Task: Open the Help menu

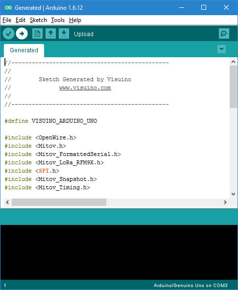Action: [75, 20]
